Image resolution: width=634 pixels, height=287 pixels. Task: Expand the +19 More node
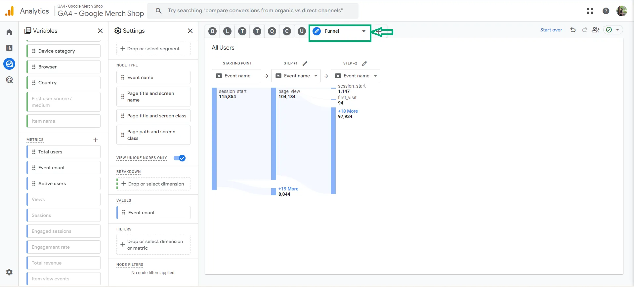click(288, 189)
